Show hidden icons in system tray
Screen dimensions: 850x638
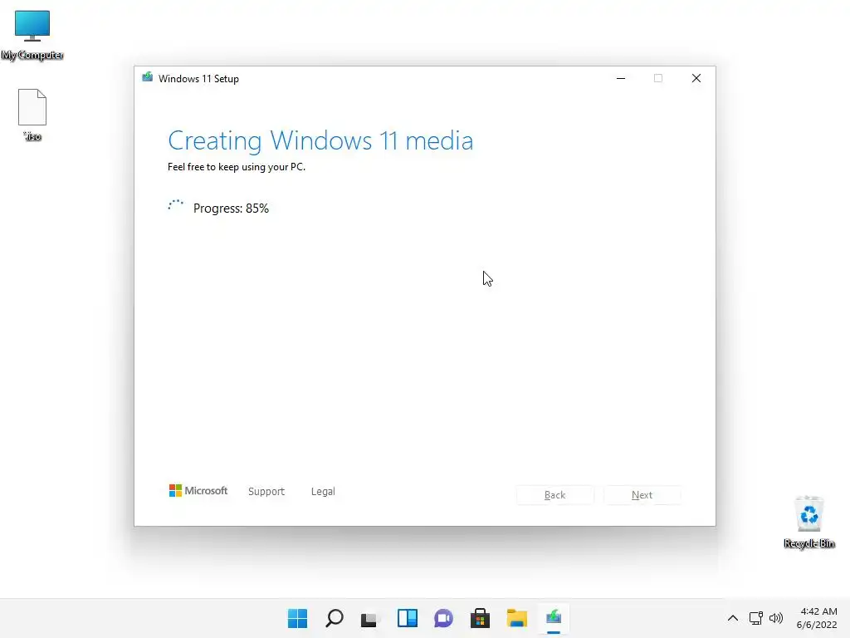pos(732,618)
